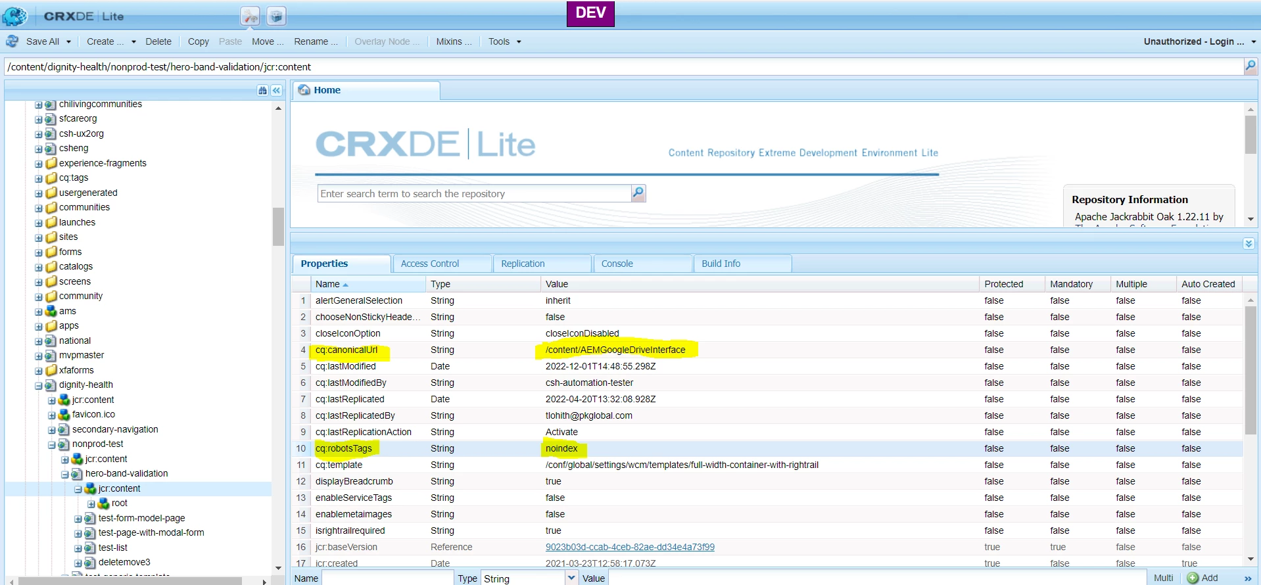Select the test-list tree item
1261x585 pixels.
click(112, 548)
